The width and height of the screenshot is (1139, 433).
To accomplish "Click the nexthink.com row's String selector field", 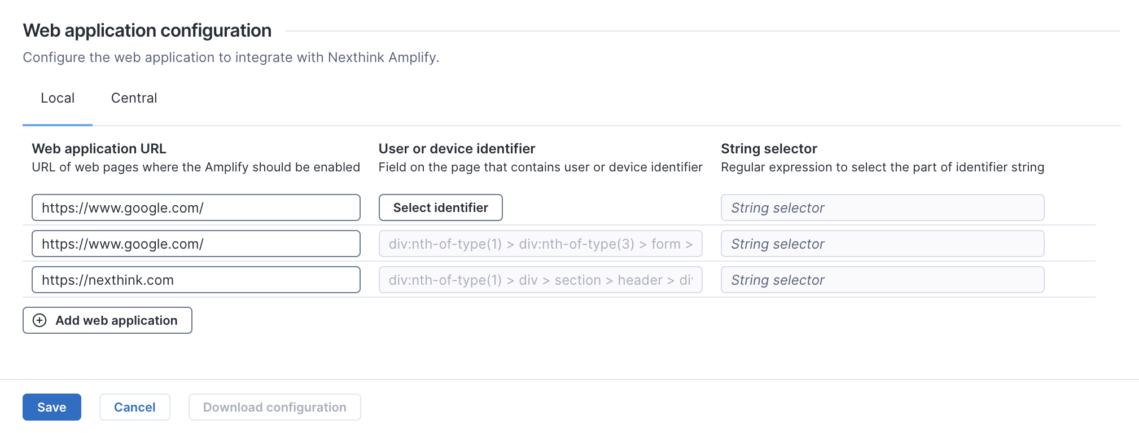I will click(882, 280).
